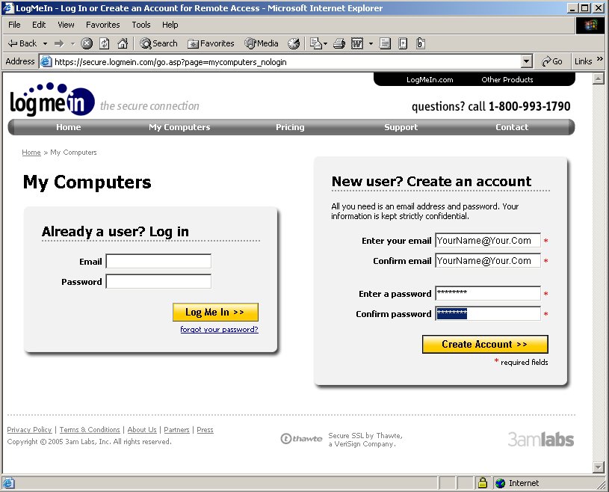Focus the login Email field
Screen dimensions: 609x492
point(158,261)
